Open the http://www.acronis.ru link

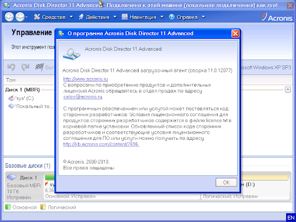click(x=86, y=79)
